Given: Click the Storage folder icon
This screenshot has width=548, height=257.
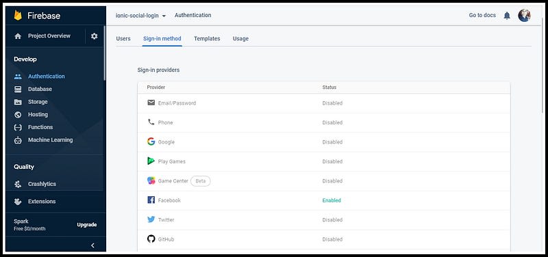Looking at the screenshot, I should [18, 102].
